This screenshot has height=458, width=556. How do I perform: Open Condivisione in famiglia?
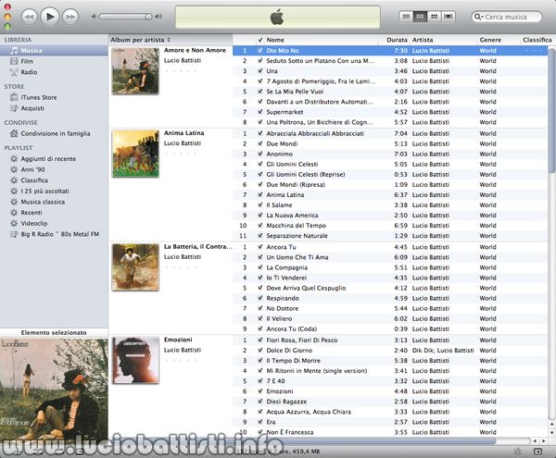point(54,133)
